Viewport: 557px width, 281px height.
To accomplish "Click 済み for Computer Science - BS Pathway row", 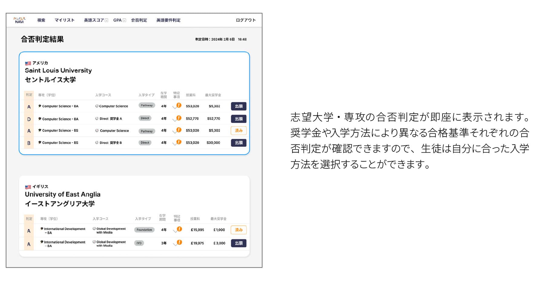I will [239, 131].
